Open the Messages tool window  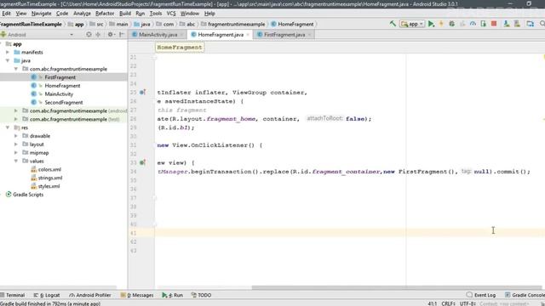click(137, 295)
